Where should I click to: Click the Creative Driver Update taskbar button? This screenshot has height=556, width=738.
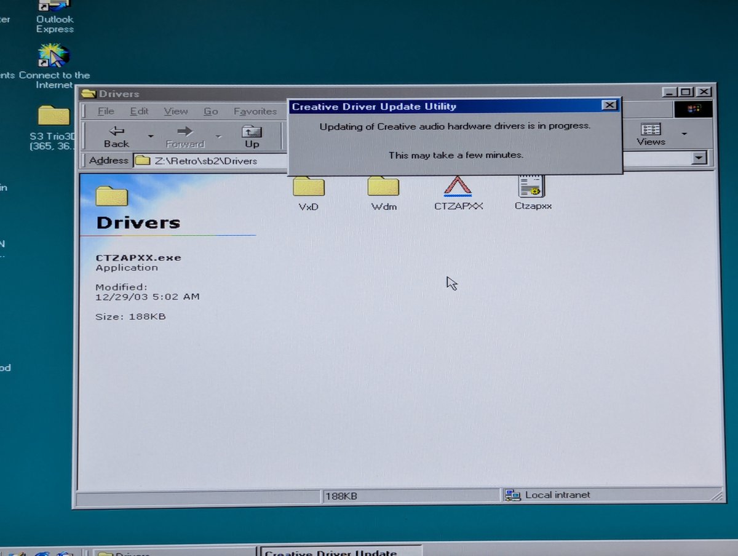coord(341,551)
